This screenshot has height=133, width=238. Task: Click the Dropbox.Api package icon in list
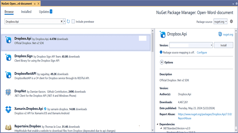pos(8,40)
